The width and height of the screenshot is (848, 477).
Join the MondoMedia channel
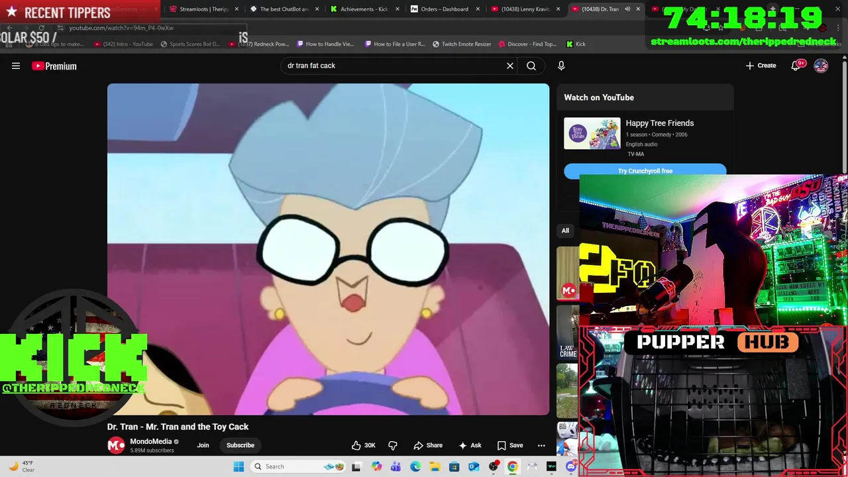click(x=203, y=445)
